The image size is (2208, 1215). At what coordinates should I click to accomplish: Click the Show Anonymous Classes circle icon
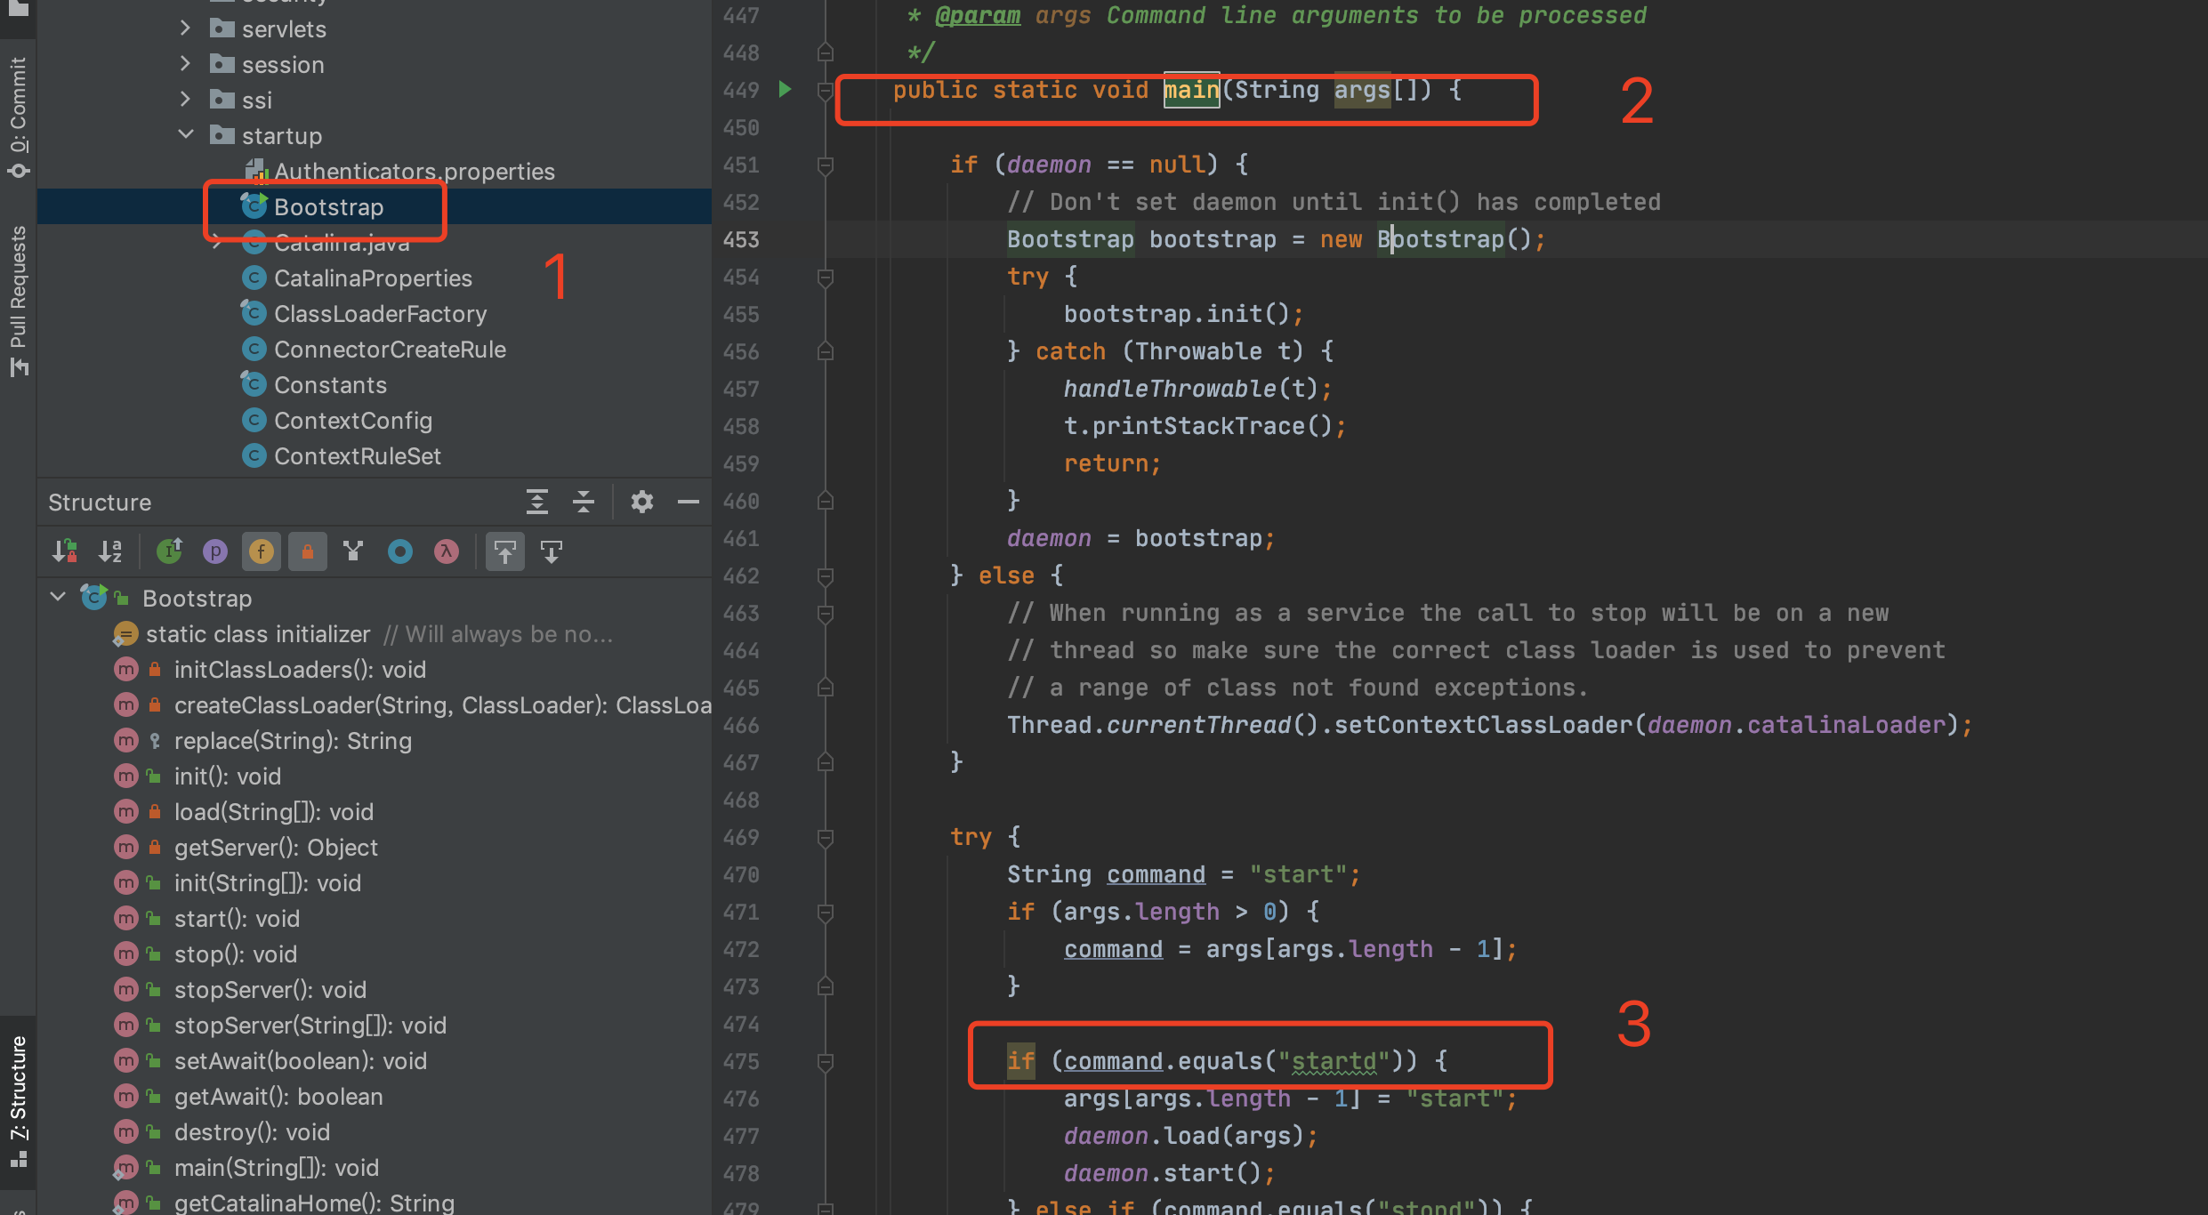[x=400, y=551]
